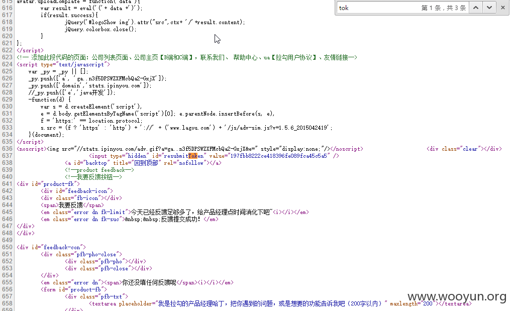The image size is (511, 311).
Task: Go to previous search match arrow
Action: point(476,8)
